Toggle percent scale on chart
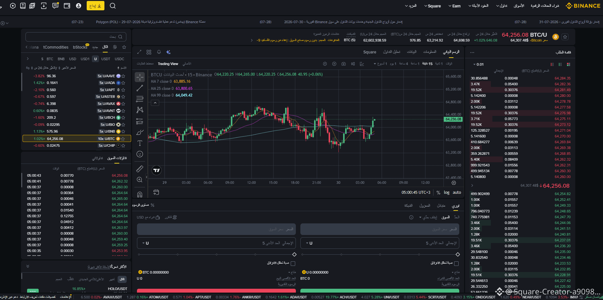Image resolution: width=603 pixels, height=300 pixels. coord(438,192)
